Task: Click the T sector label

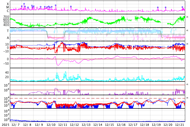Action: (8, 31)
